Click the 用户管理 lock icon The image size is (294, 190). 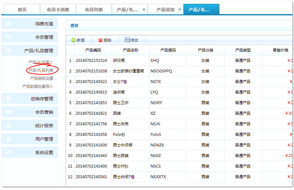tap(8, 139)
